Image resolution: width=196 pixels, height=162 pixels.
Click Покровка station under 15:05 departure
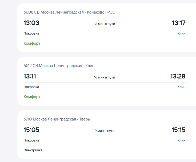click(31, 140)
